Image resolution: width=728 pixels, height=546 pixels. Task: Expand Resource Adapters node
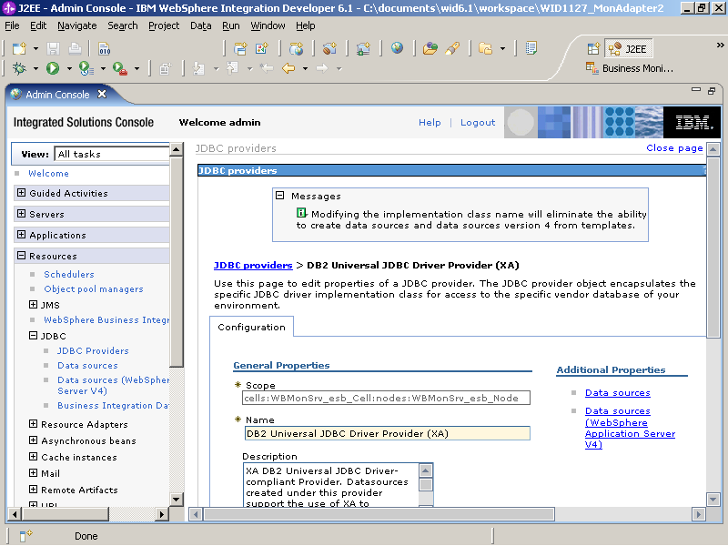tap(33, 424)
